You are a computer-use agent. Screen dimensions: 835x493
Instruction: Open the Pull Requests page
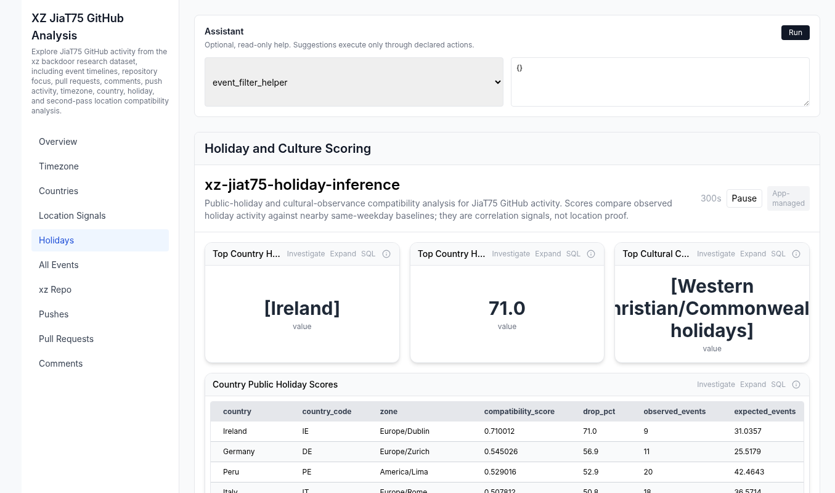(x=100, y=339)
